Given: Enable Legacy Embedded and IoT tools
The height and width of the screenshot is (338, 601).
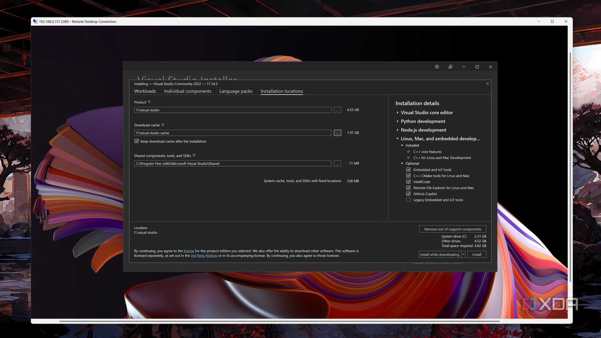Looking at the screenshot, I should 408,200.
